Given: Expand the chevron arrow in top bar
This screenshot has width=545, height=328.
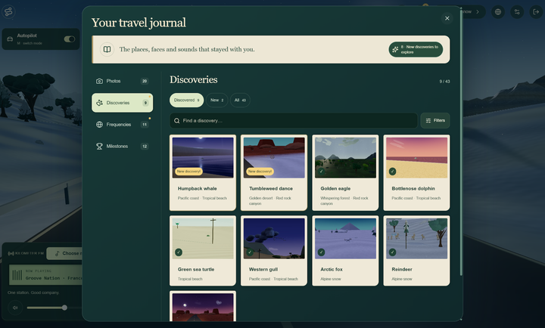Looking at the screenshot, I should click(x=478, y=12).
